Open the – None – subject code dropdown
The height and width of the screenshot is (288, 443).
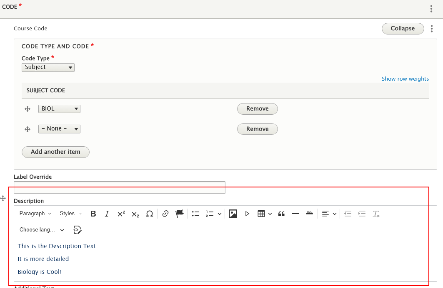pos(59,129)
